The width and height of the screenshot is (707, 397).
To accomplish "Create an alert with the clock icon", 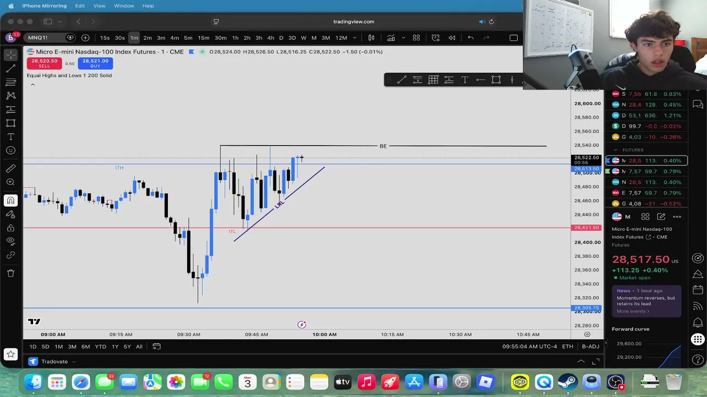I will 436,37.
